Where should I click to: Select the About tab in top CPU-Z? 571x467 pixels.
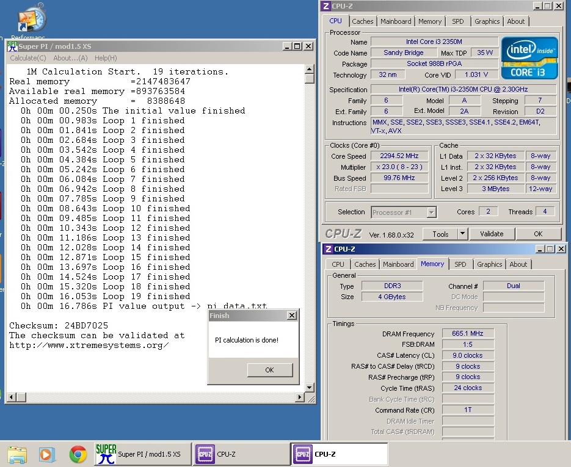point(516,21)
